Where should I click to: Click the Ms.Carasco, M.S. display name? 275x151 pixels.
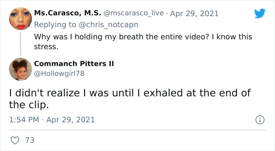[x=68, y=13]
